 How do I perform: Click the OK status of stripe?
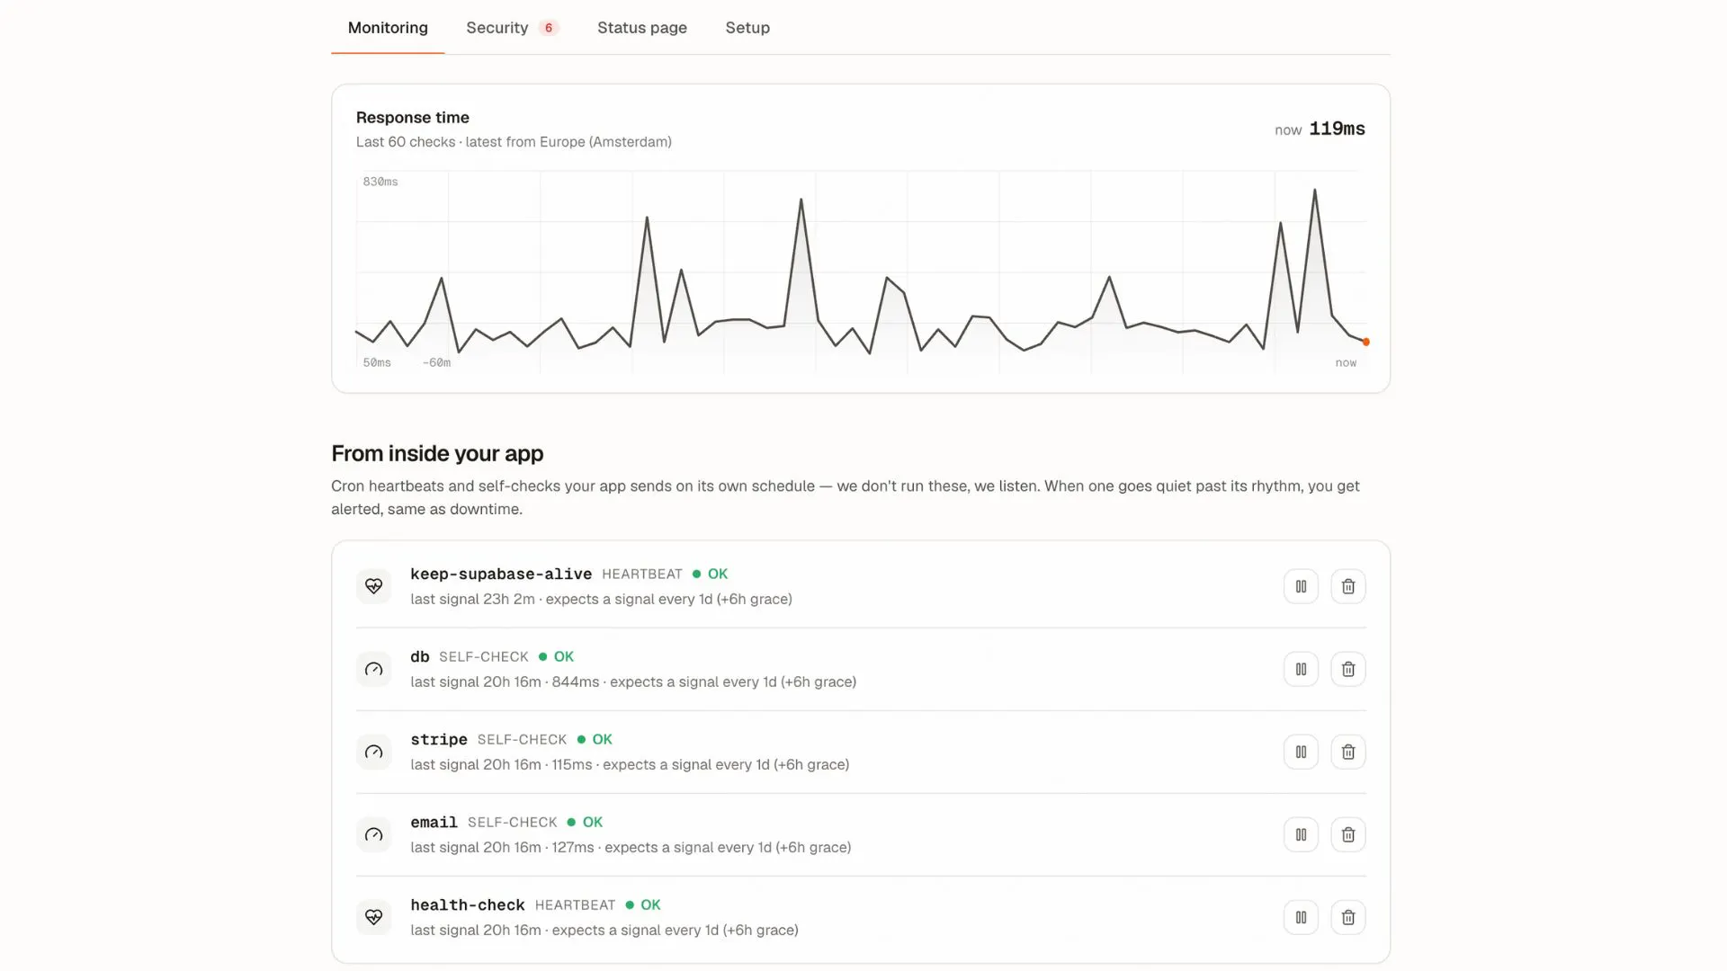click(x=595, y=739)
